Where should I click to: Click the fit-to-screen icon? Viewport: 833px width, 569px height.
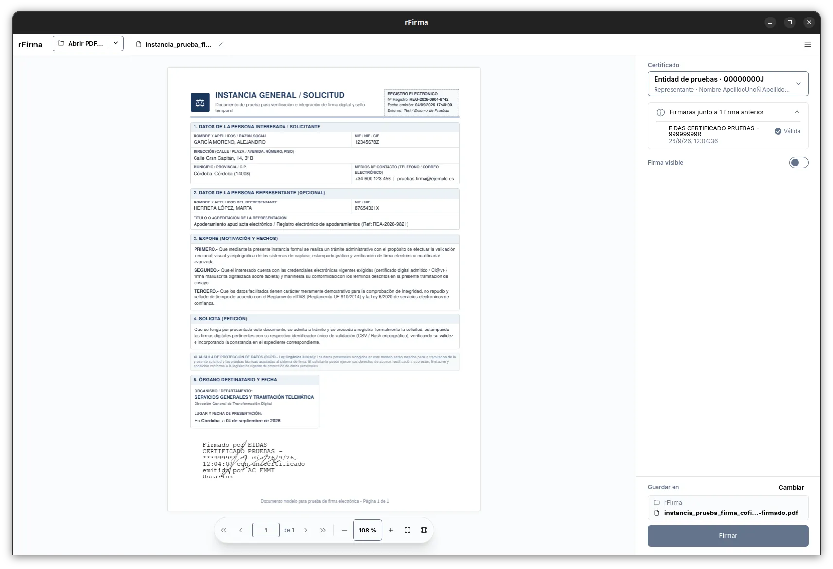(x=408, y=530)
